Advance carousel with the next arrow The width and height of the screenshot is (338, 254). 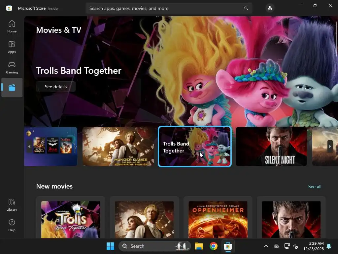click(330, 147)
